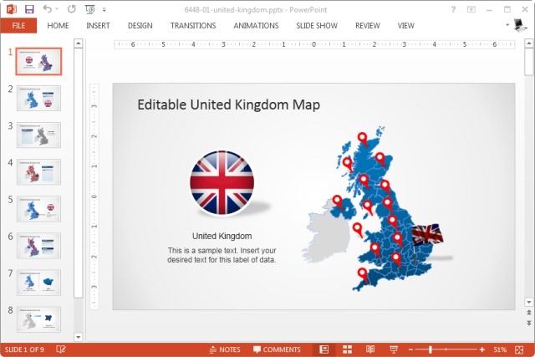Switch to the DESIGN ribbon tab
The image size is (535, 357).
(x=140, y=26)
